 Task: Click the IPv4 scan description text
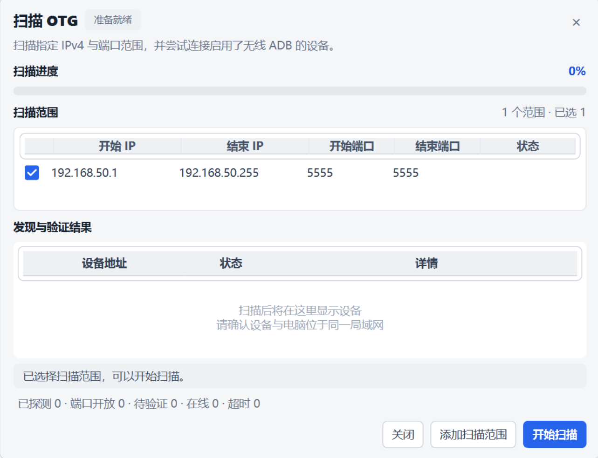(x=174, y=46)
